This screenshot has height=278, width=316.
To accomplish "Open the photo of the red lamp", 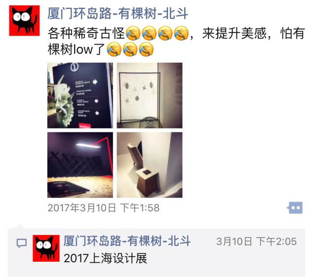I will tap(80, 165).
